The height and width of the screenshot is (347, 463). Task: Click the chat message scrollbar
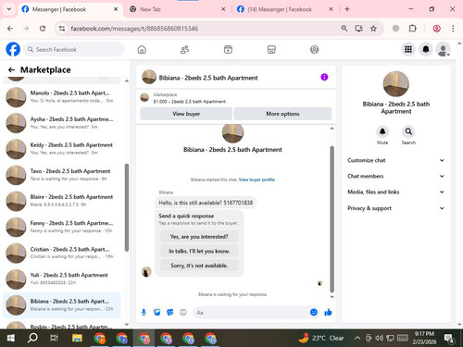332,219
